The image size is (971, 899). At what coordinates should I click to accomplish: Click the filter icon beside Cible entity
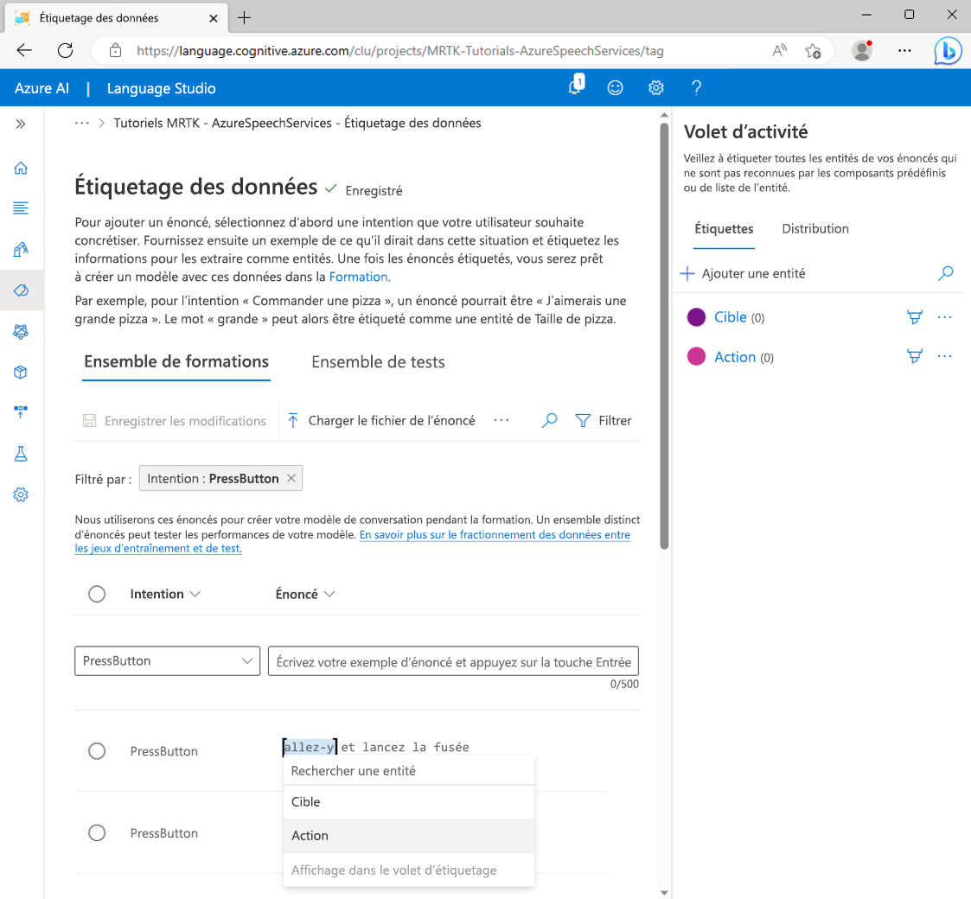pyautogui.click(x=915, y=317)
